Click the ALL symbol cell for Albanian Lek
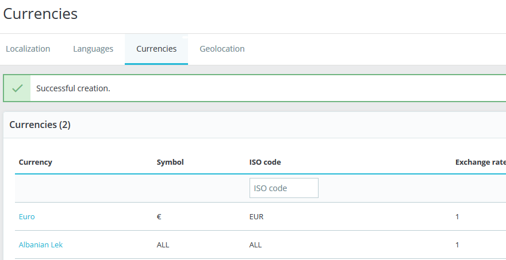This screenshot has width=506, height=260. click(163, 245)
